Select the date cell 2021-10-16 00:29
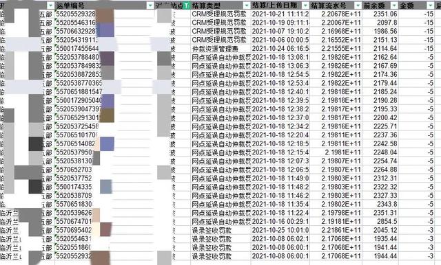Image resolution: width=441 pixels, height=265 pixels. click(280, 222)
